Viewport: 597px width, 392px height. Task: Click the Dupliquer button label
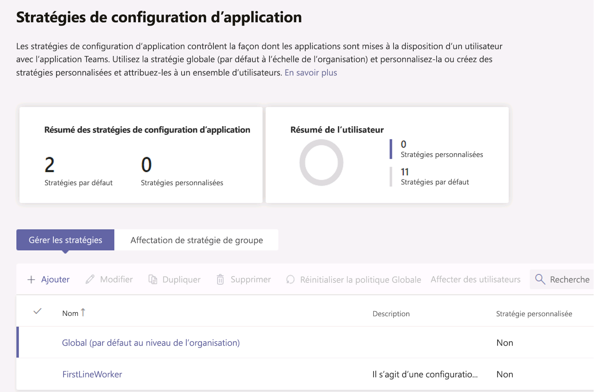point(181,280)
